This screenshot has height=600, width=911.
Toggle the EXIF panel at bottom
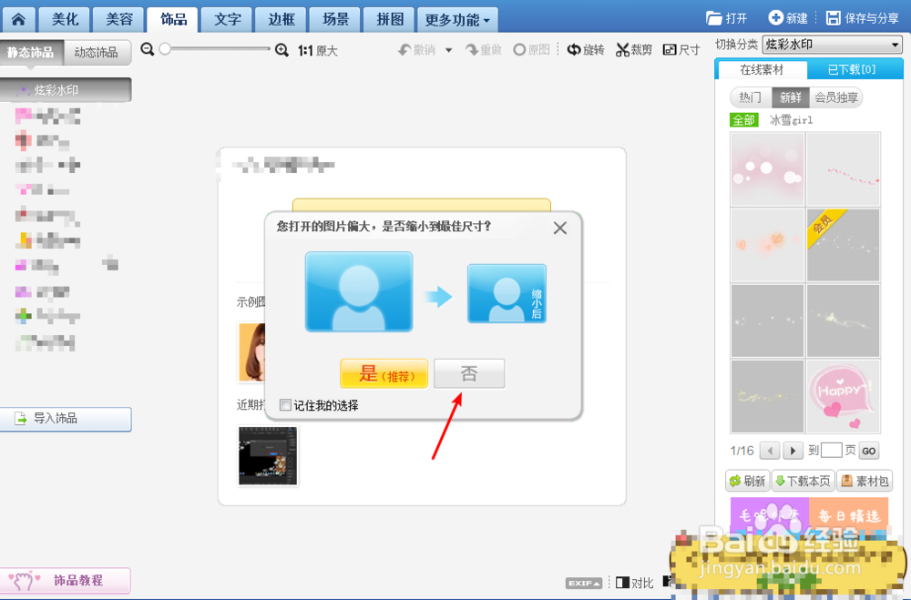[x=583, y=583]
